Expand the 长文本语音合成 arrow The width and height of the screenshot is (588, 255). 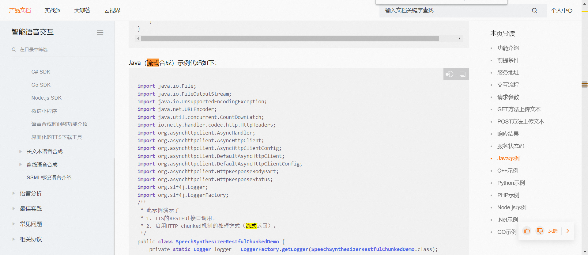click(21, 151)
